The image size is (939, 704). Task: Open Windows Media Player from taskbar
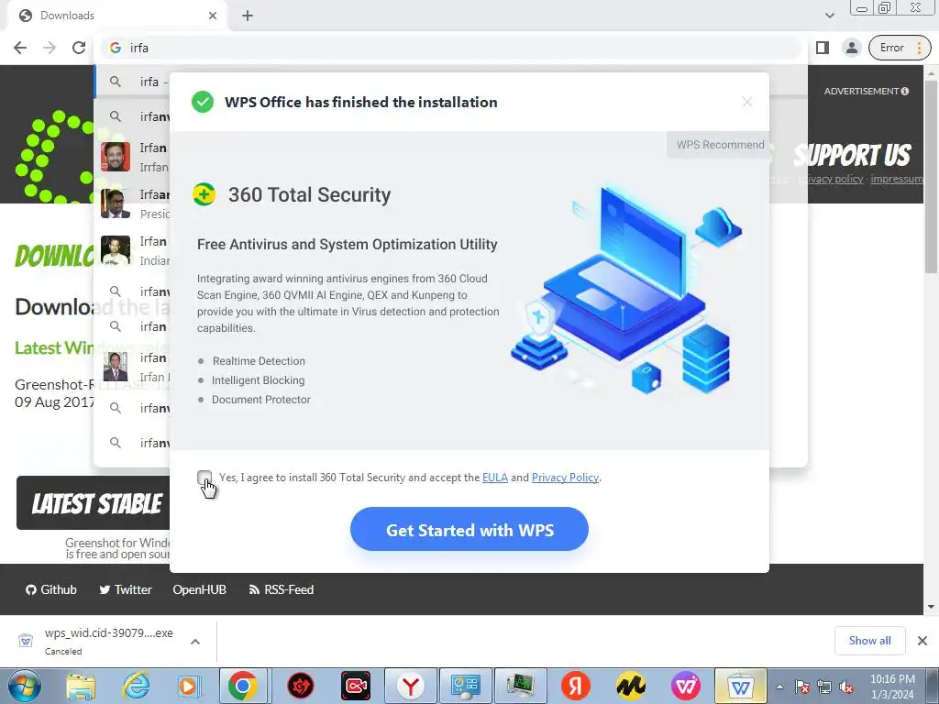click(x=188, y=686)
